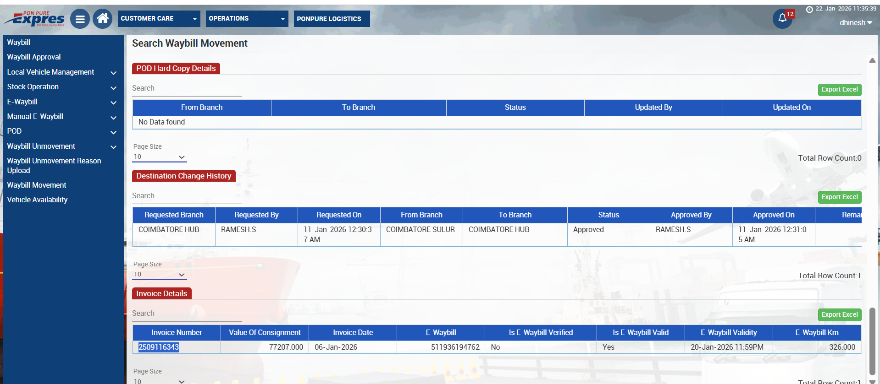The width and height of the screenshot is (880, 384).
Task: Open Waybill Approval from the sidebar
Action: click(34, 57)
